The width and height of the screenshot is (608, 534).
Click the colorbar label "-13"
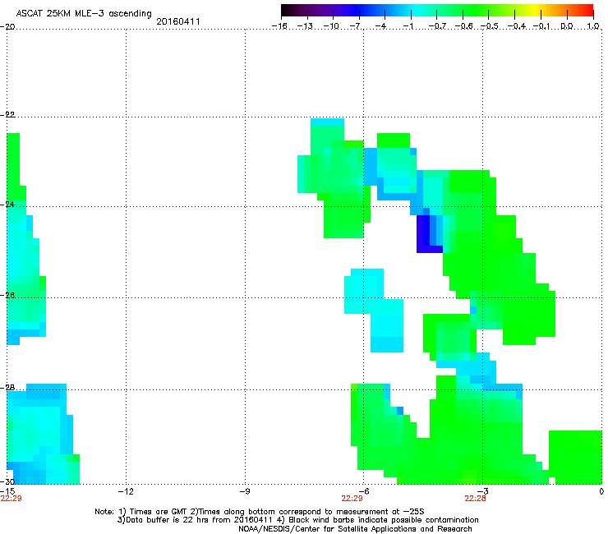point(305,26)
